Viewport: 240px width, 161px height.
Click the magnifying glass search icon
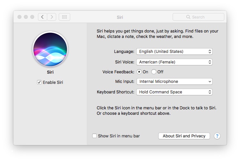click(x=188, y=17)
